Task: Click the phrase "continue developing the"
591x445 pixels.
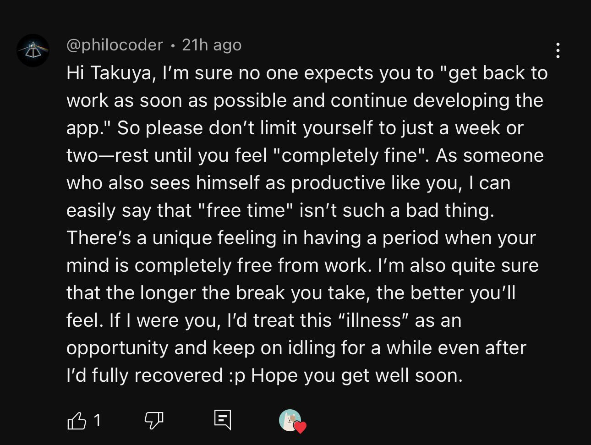Action: tap(437, 100)
